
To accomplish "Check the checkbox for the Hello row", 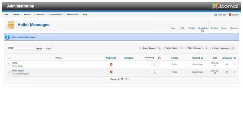I will pos(8,64).
